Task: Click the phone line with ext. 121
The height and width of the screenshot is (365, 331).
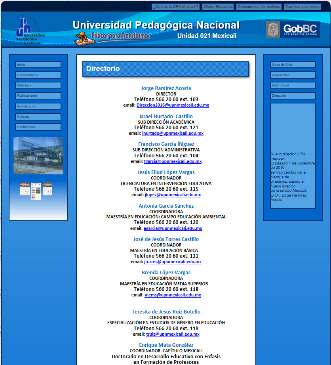Action: 166,128
